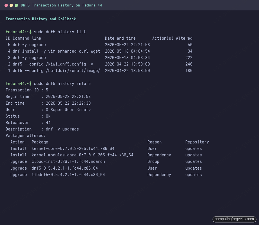Click the 'Package' column header
Viewport: 259px width, 225px height.
40,142
